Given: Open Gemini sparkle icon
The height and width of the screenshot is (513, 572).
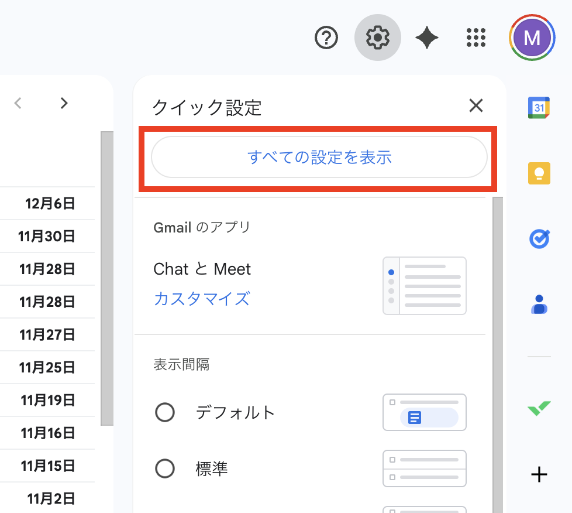Looking at the screenshot, I should [x=427, y=38].
